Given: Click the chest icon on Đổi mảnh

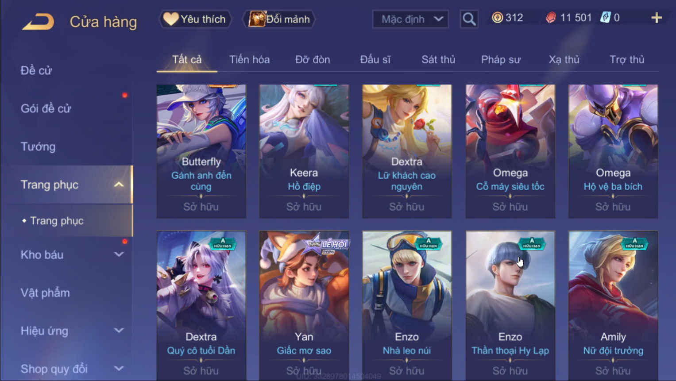Looking at the screenshot, I should [256, 19].
